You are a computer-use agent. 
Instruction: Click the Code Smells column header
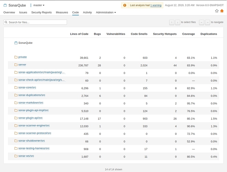click(x=139, y=34)
